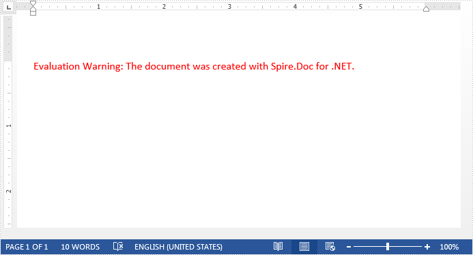
Task: Click the zoom slider handle
Action: click(x=388, y=247)
